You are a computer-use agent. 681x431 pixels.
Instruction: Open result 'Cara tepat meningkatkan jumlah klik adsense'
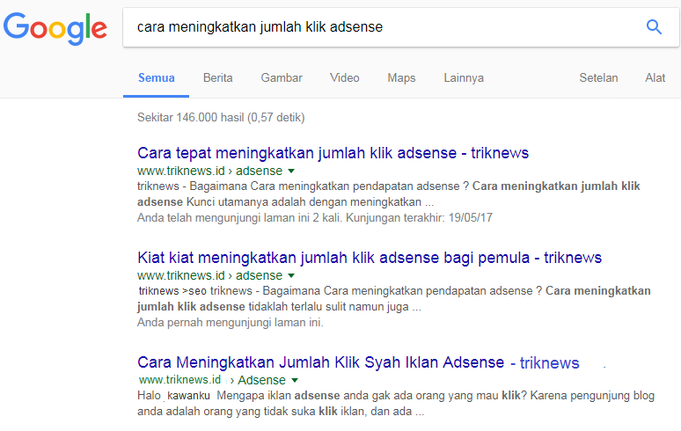(333, 153)
